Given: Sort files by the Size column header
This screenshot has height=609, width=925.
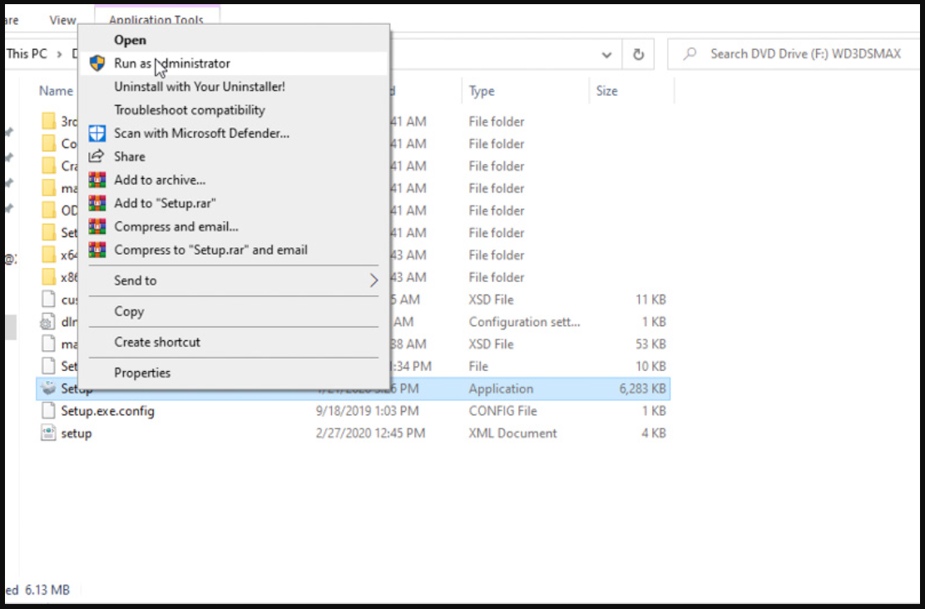Looking at the screenshot, I should 607,92.
